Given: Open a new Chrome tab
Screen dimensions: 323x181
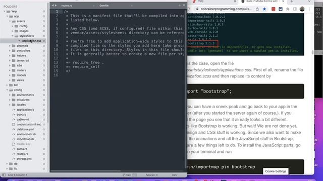Looking at the screenshot, I should point(292,2).
